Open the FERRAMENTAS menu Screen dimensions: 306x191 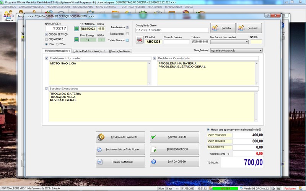point(174,7)
